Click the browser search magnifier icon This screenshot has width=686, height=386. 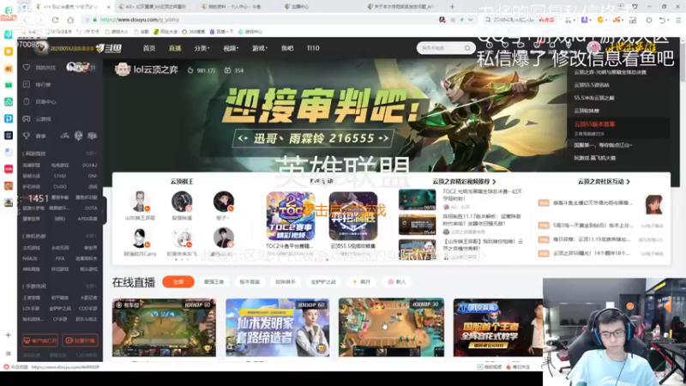(x=488, y=20)
